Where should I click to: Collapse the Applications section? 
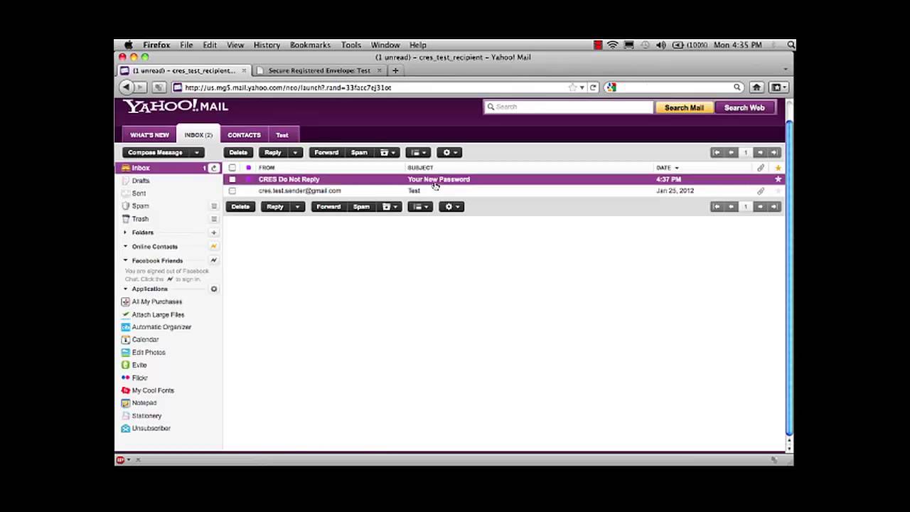point(126,289)
